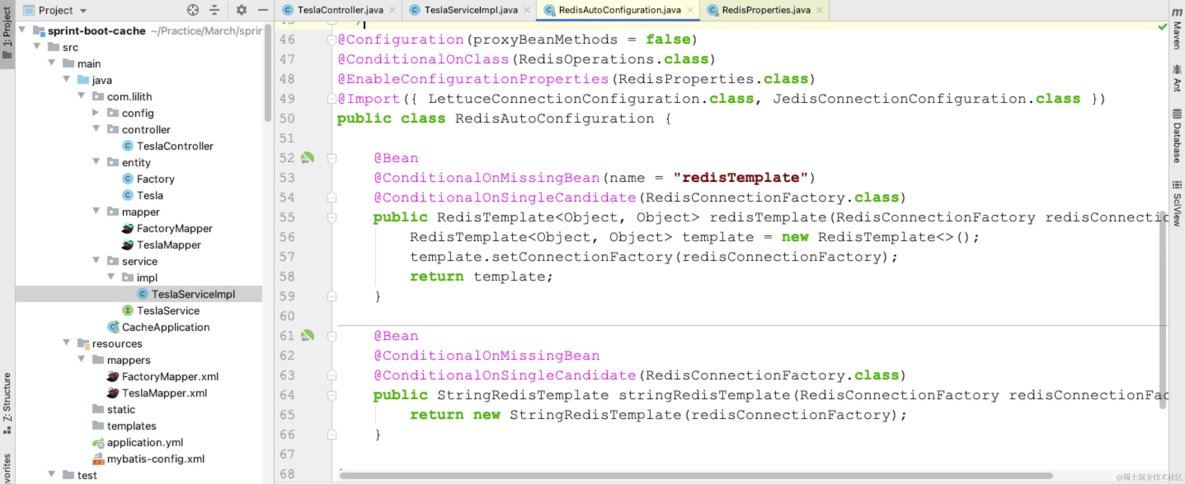This screenshot has height=484, width=1185.
Task: Switch to RedisProperties.java tab
Action: tap(765, 9)
